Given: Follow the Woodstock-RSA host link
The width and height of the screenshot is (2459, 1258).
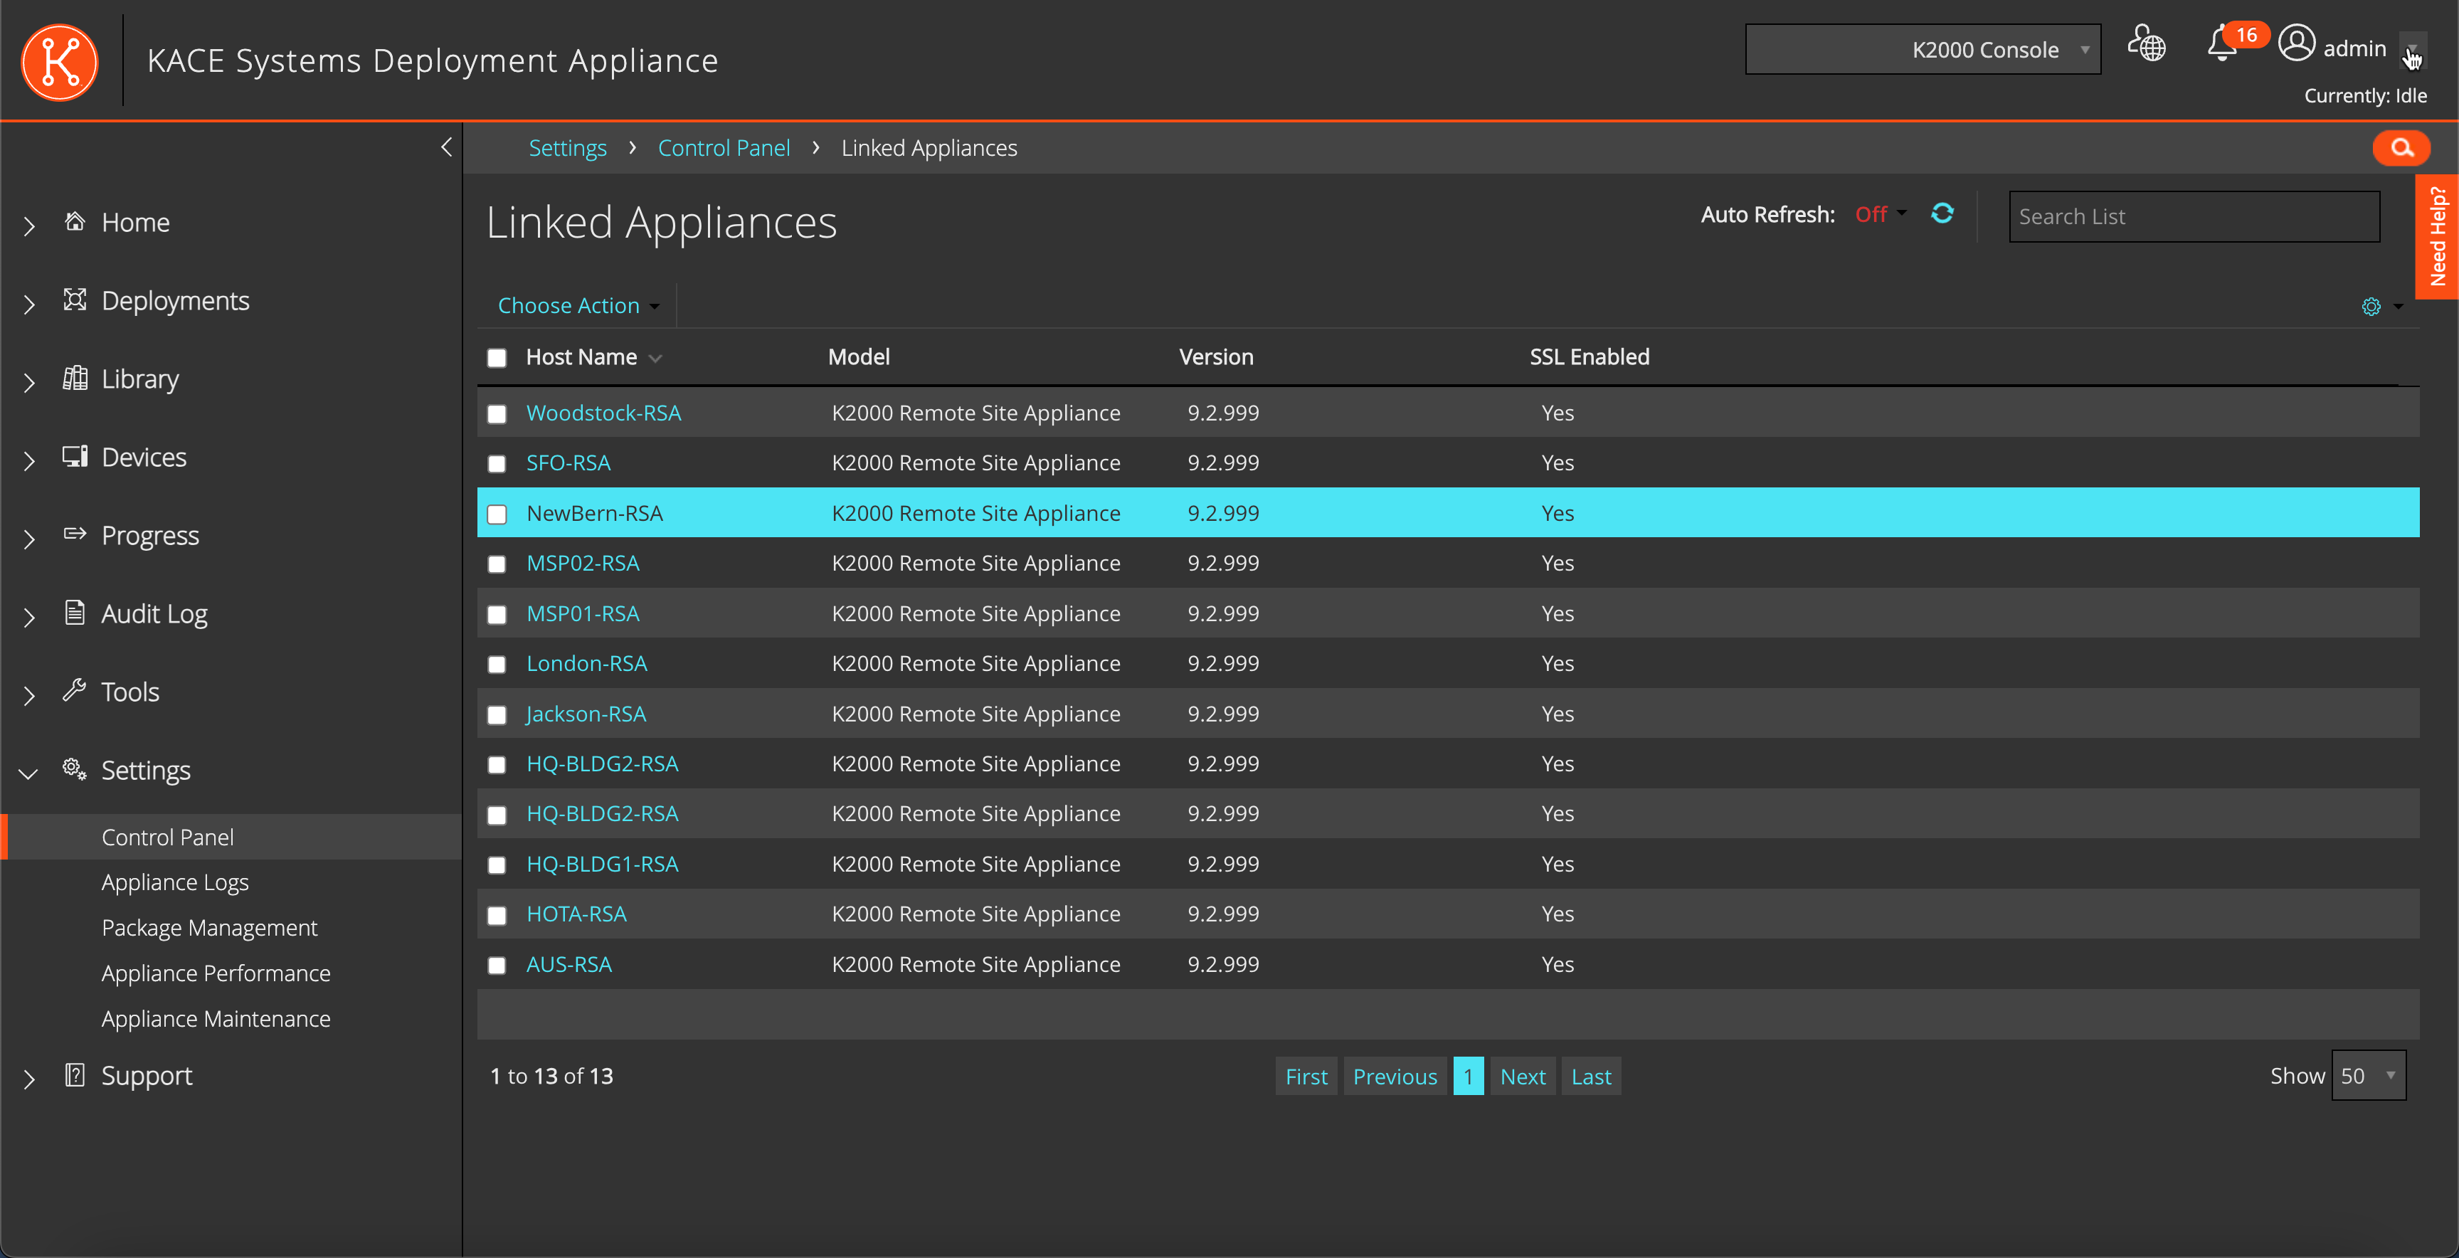Looking at the screenshot, I should [x=603, y=412].
